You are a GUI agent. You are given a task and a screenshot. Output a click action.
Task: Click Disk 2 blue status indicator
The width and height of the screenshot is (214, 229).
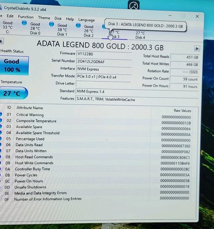point(78,25)
